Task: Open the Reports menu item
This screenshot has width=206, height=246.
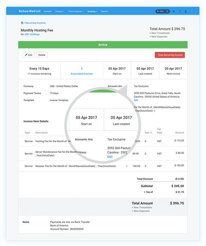Action: 104,12
